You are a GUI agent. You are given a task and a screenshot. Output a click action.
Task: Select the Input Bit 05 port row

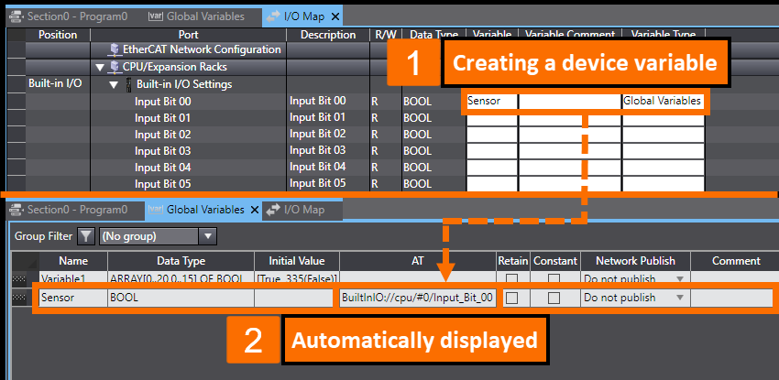[162, 183]
